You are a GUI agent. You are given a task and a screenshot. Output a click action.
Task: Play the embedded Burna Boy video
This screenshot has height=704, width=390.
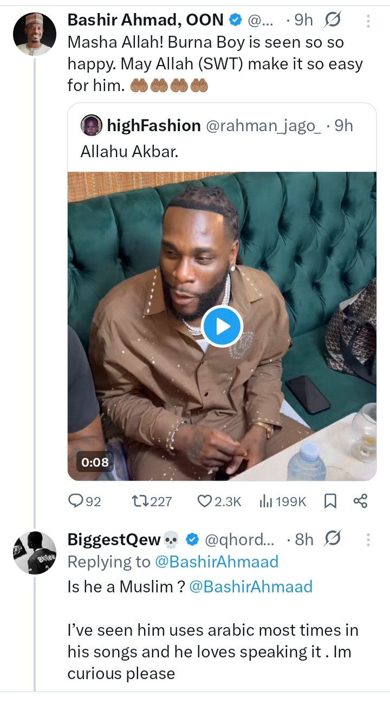(222, 326)
